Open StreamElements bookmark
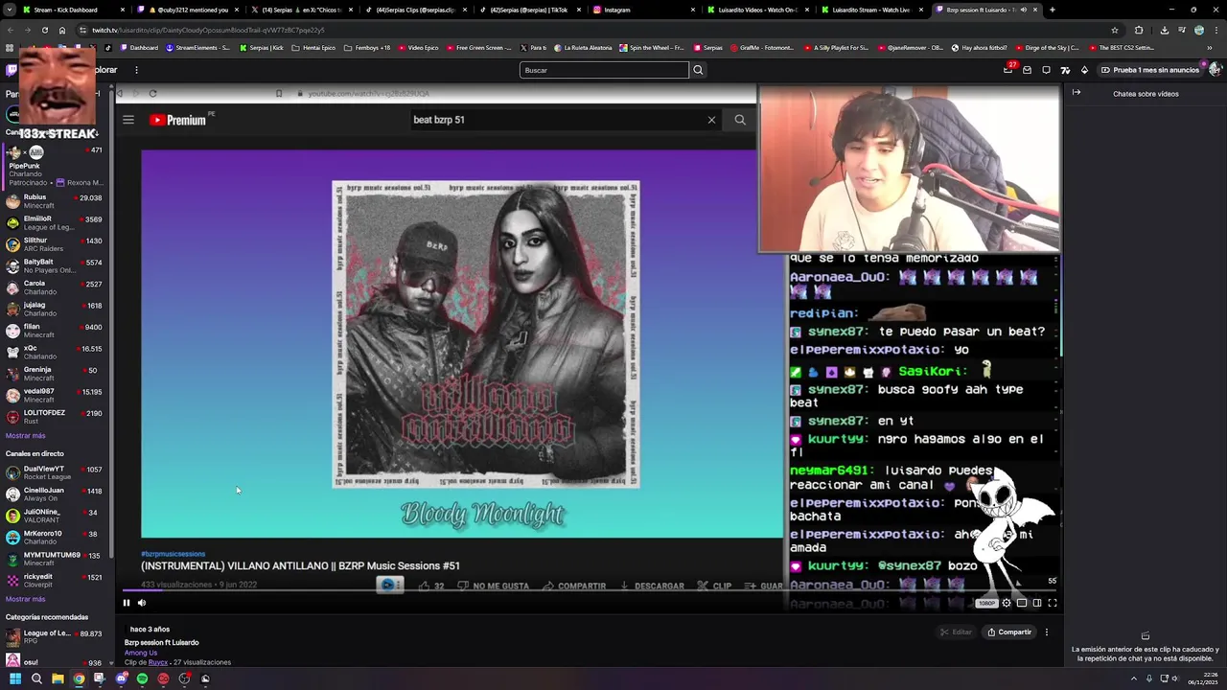Screen dimensions: 1227x690 pyautogui.click(x=197, y=47)
